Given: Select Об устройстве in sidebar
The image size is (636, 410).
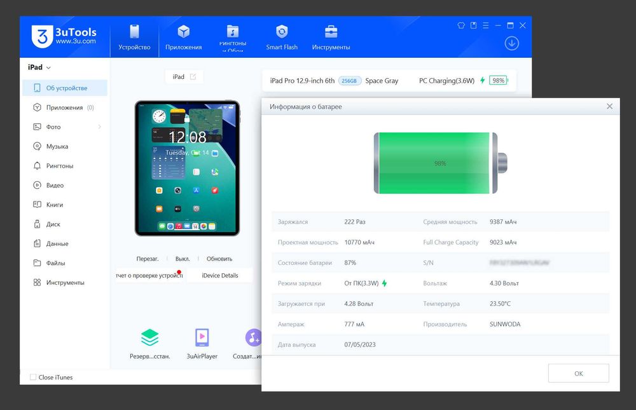Looking at the screenshot, I should [x=65, y=88].
